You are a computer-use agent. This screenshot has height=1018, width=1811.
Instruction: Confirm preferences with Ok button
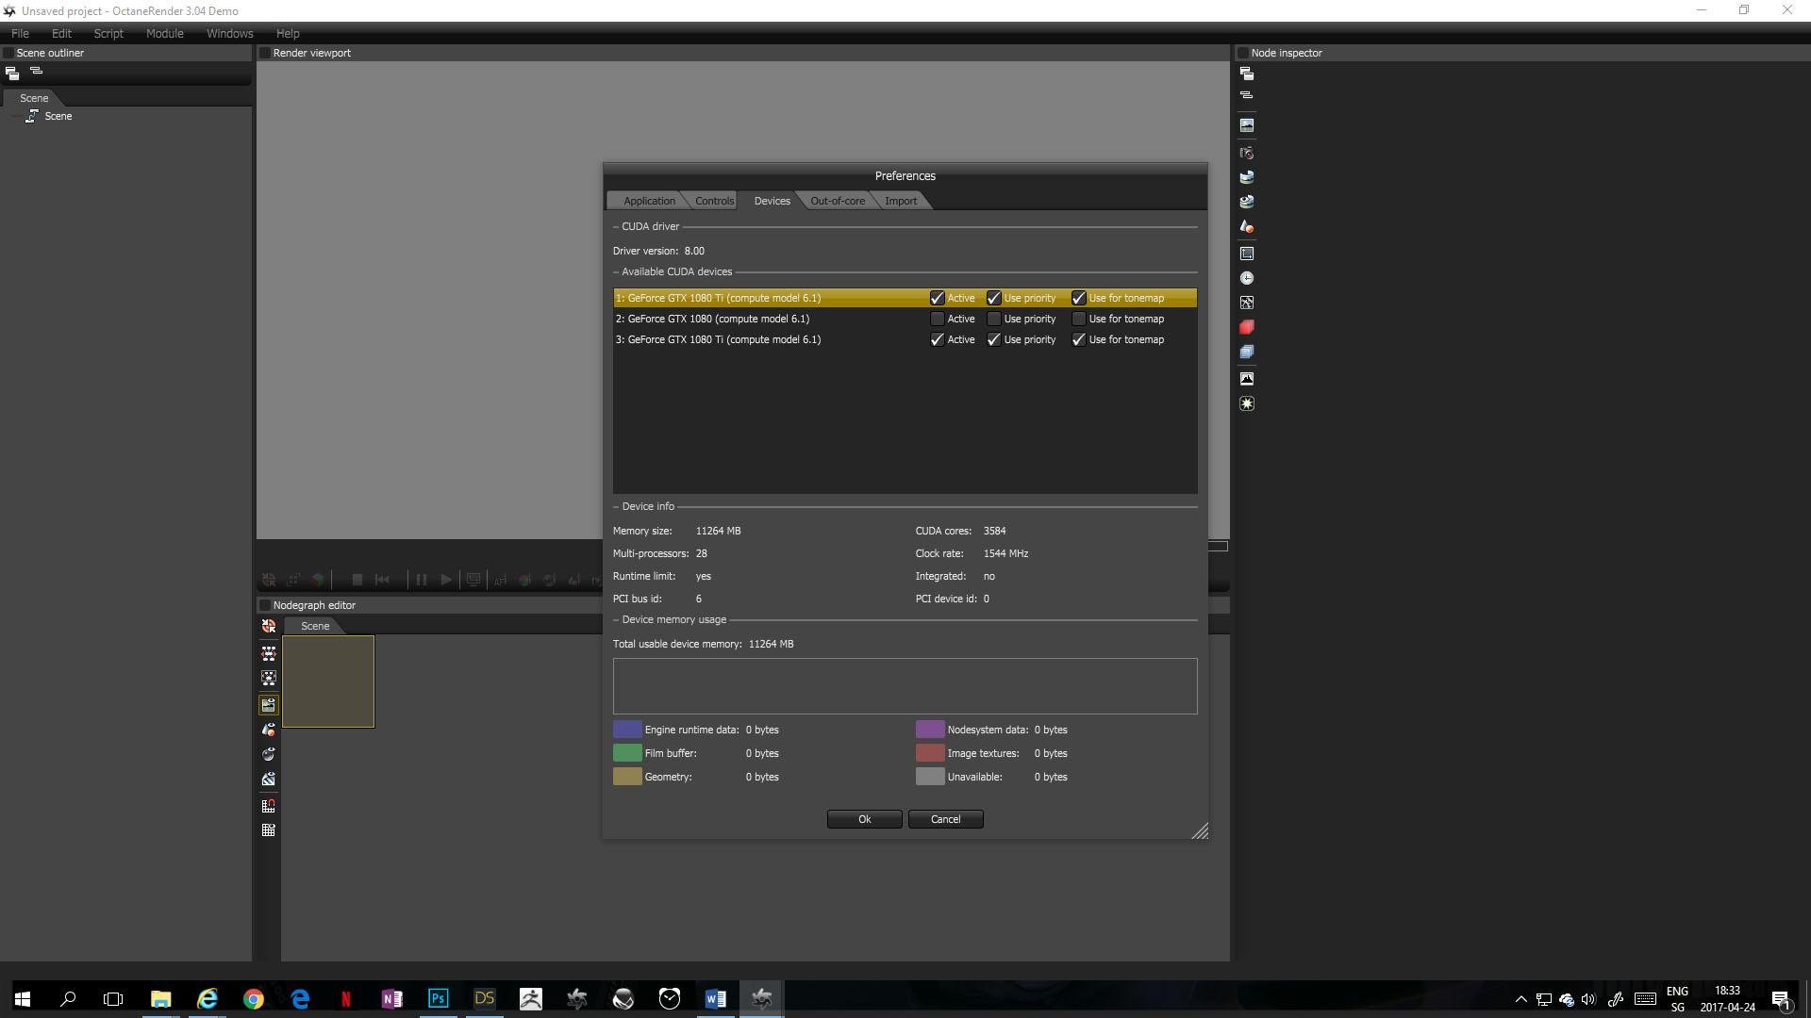[864, 819]
